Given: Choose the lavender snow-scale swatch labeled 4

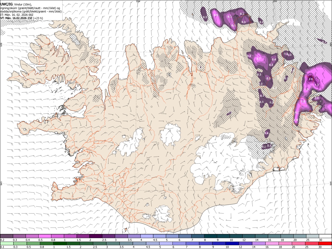Looking at the screenshot, I should pyautogui.click(x=146, y=236).
